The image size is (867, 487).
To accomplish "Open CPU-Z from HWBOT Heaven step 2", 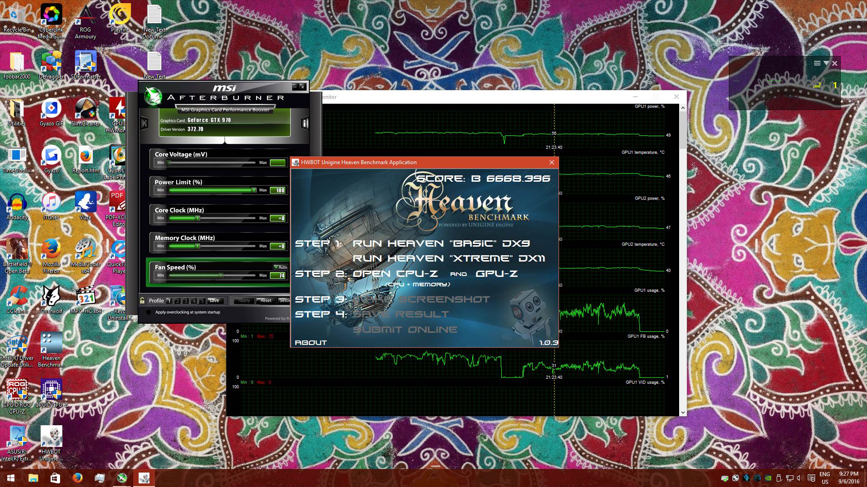I will click(x=395, y=274).
